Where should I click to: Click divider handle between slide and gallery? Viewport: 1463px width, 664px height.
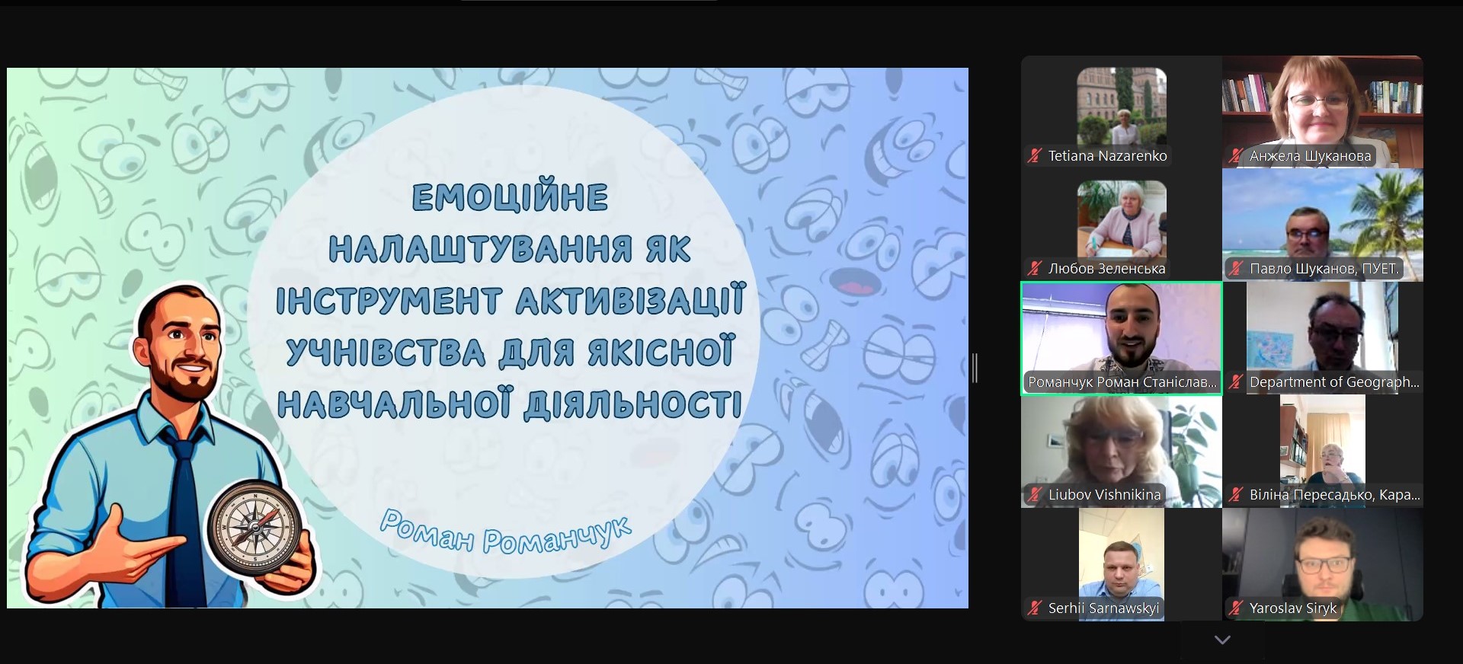(975, 368)
